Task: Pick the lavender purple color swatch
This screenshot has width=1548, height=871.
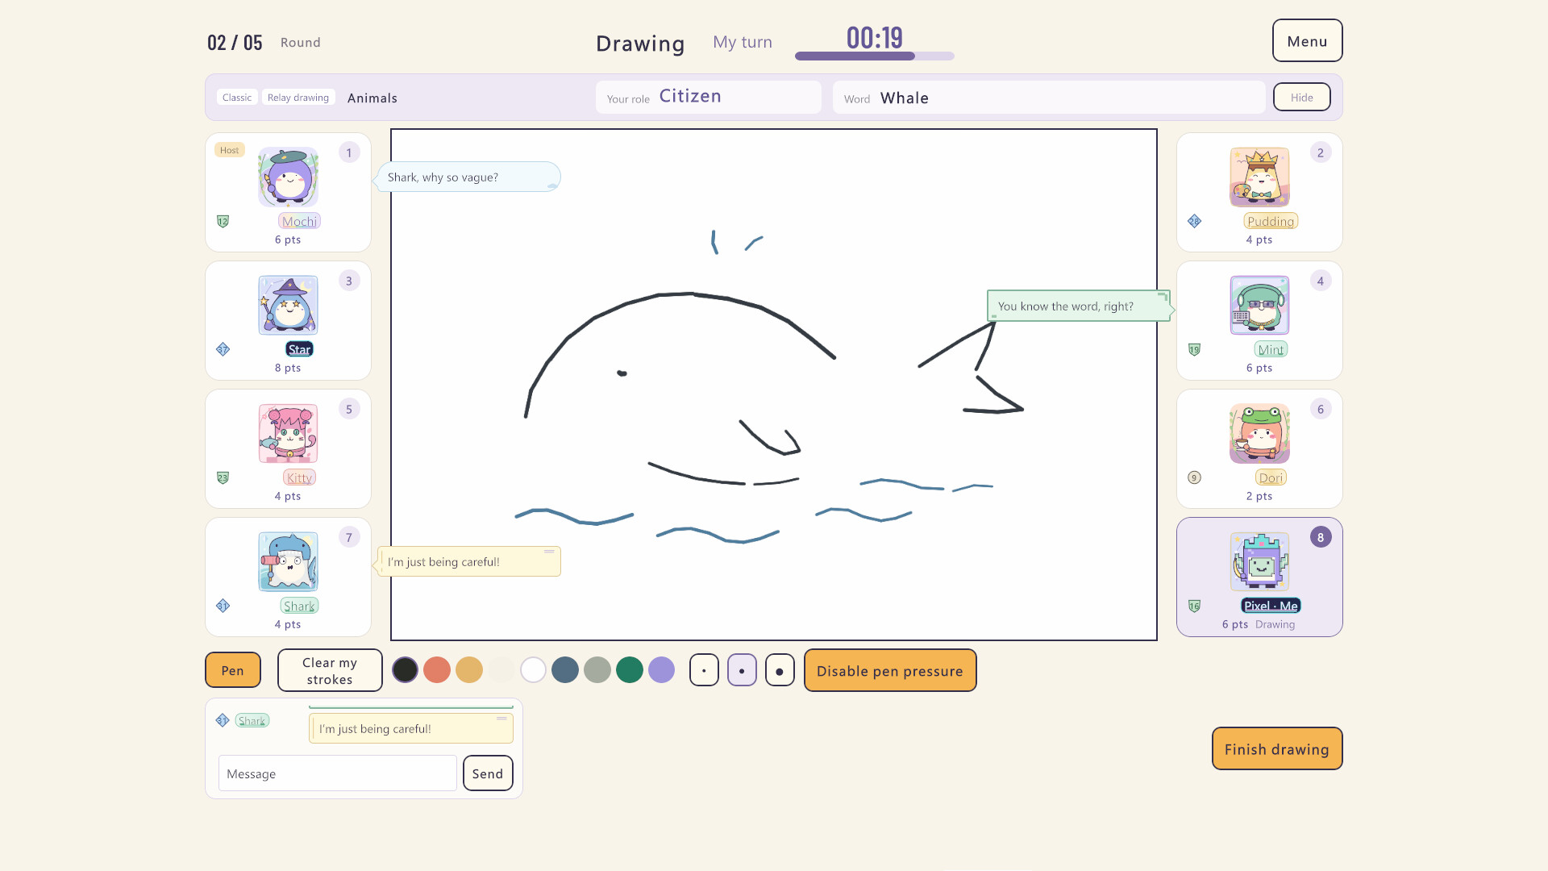Action: 661,670
